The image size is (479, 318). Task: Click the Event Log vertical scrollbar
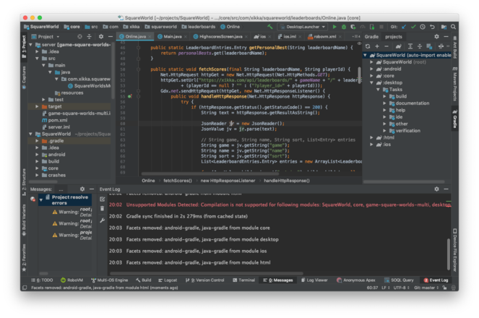[449, 254]
